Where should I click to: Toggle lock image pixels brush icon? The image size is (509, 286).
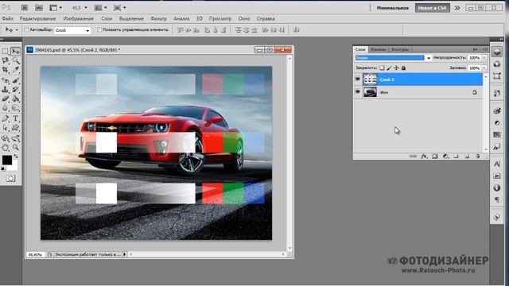tap(389, 68)
